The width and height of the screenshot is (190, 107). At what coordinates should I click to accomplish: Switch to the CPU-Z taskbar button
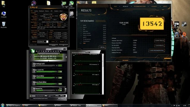click(x=110, y=106)
